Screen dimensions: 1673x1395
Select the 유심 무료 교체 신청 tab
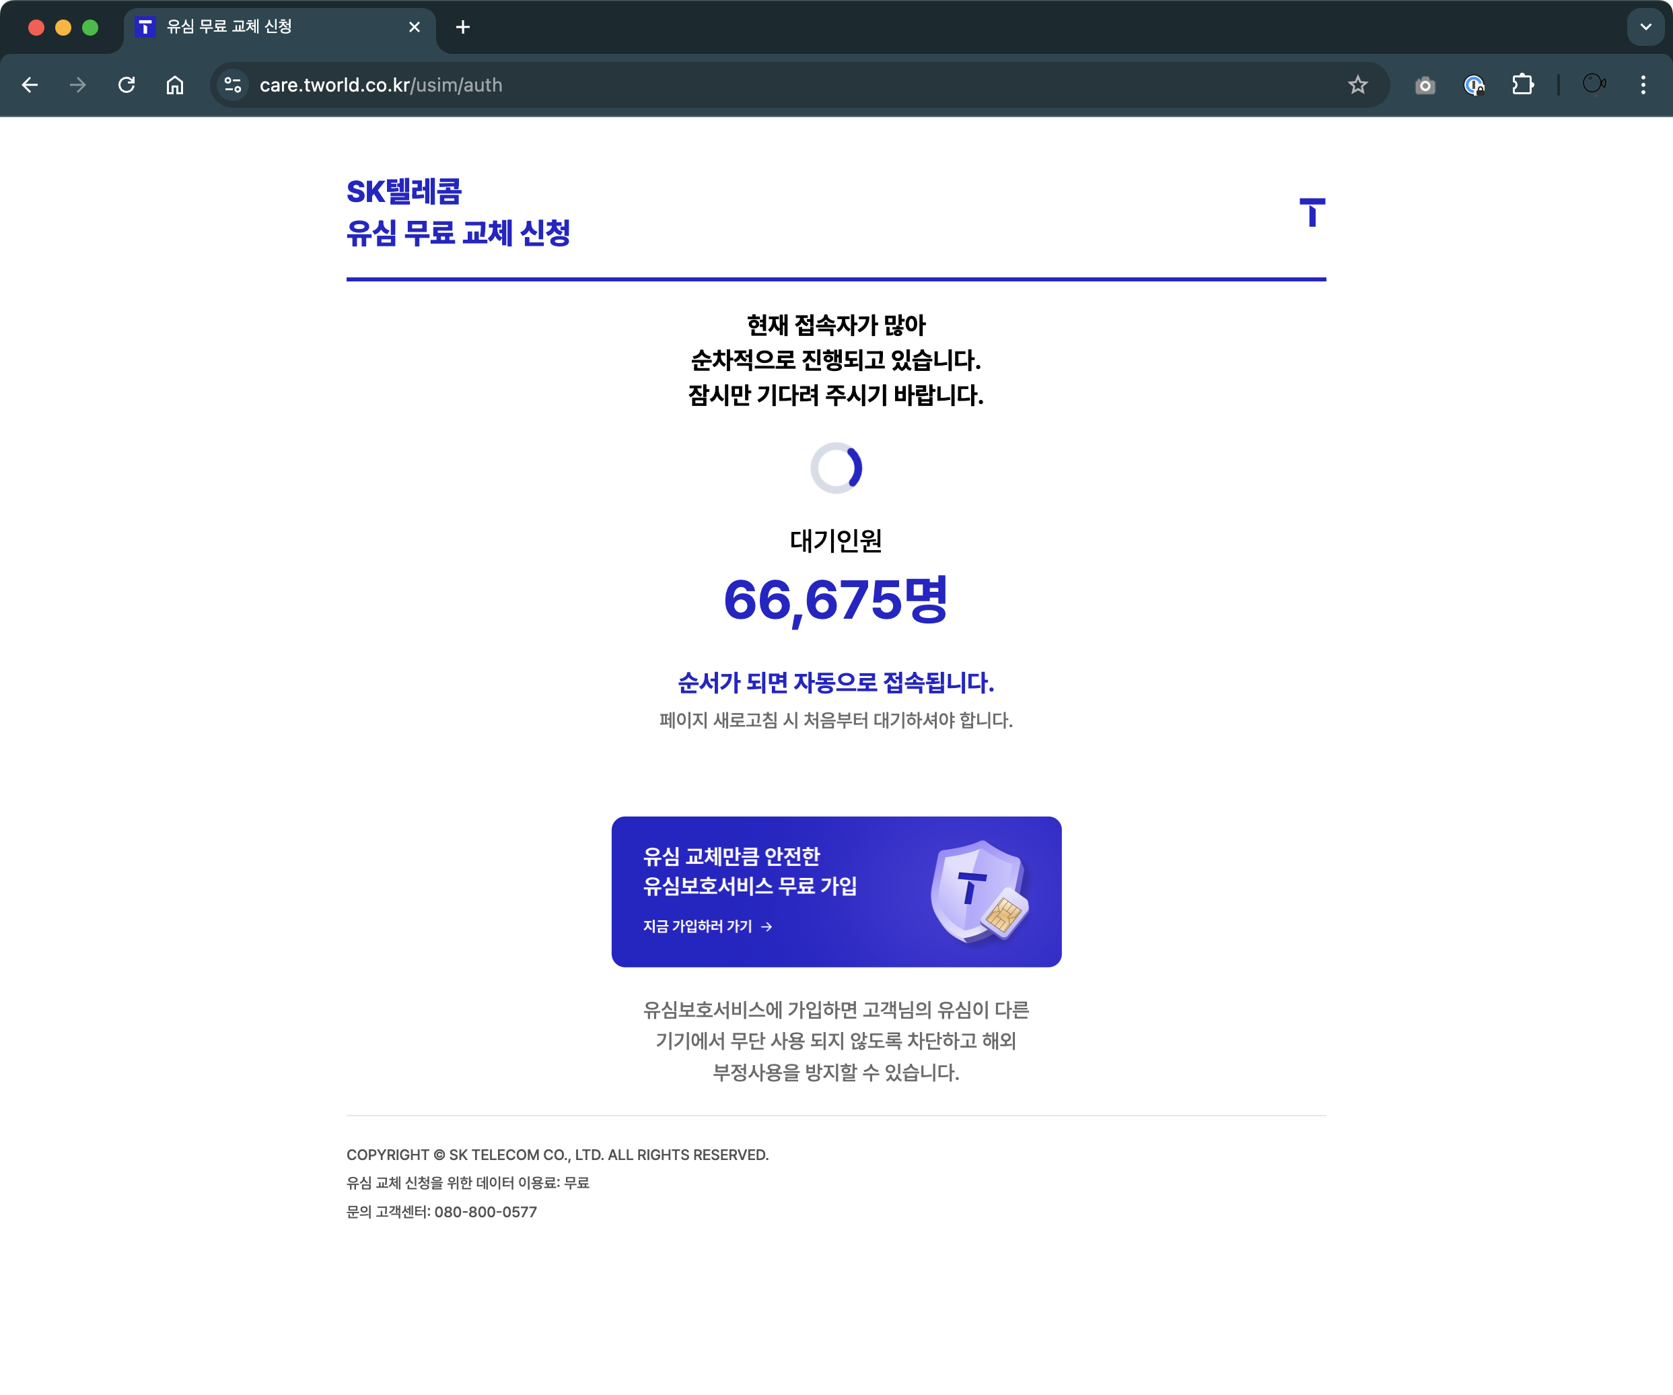[279, 28]
